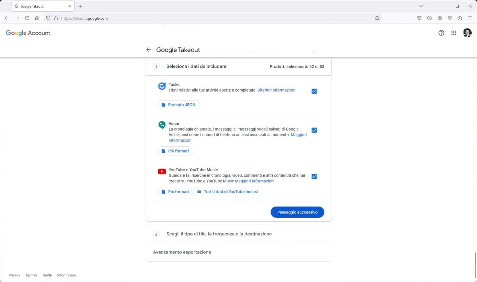The width and height of the screenshot is (477, 282).
Task: Go to the browser home page
Action: tap(37, 18)
